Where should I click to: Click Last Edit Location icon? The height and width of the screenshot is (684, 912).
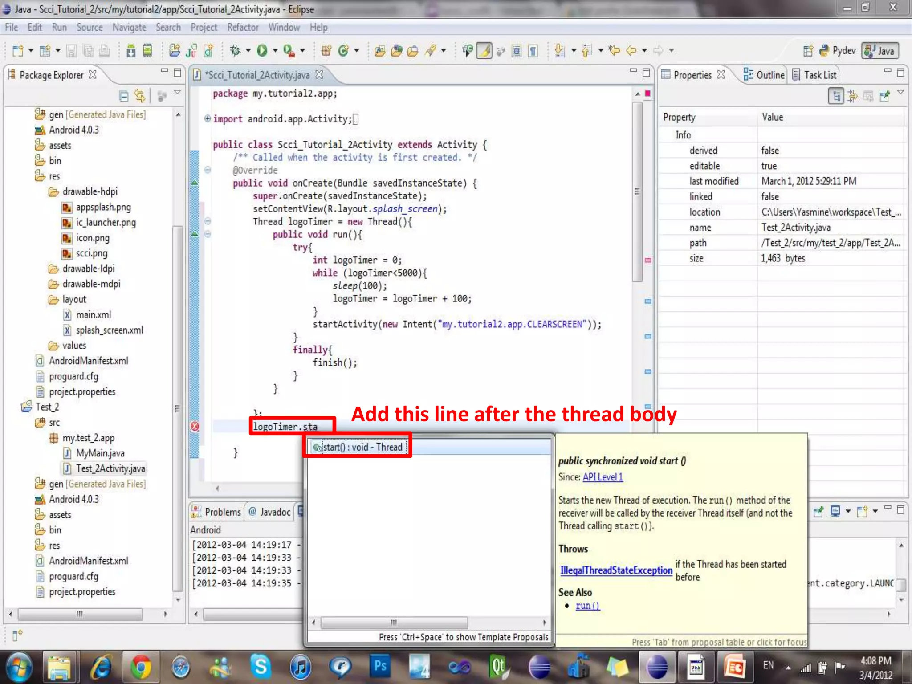(x=615, y=51)
